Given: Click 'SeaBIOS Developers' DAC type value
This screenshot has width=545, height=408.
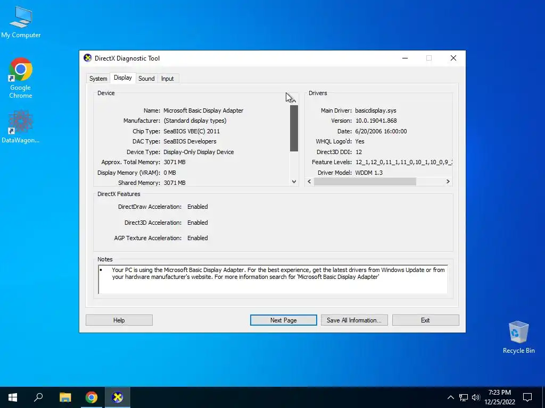Looking at the screenshot, I should (190, 141).
